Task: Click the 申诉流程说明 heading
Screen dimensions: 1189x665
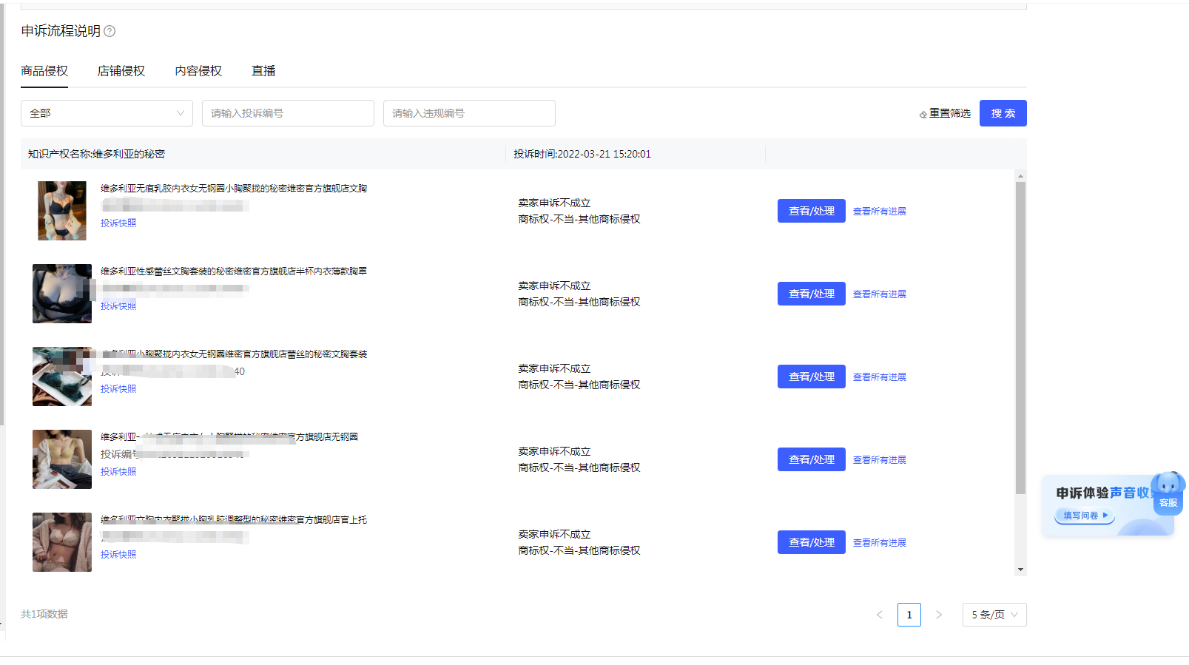Action: (61, 31)
